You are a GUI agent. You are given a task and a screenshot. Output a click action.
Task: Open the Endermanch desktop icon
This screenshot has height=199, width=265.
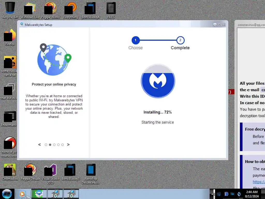[x=9, y=119]
